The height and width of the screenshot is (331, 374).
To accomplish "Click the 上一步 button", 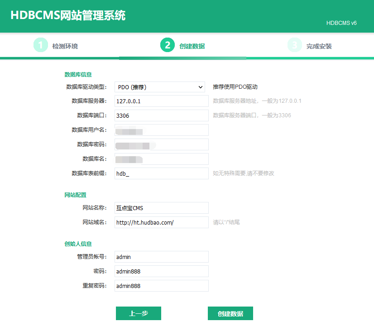I will [139, 313].
